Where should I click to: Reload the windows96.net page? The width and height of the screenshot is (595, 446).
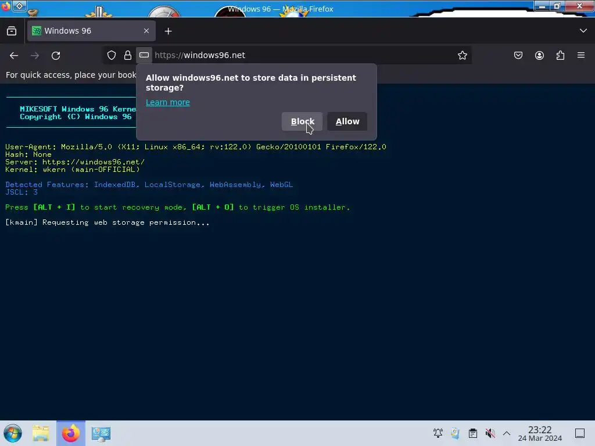pos(56,55)
